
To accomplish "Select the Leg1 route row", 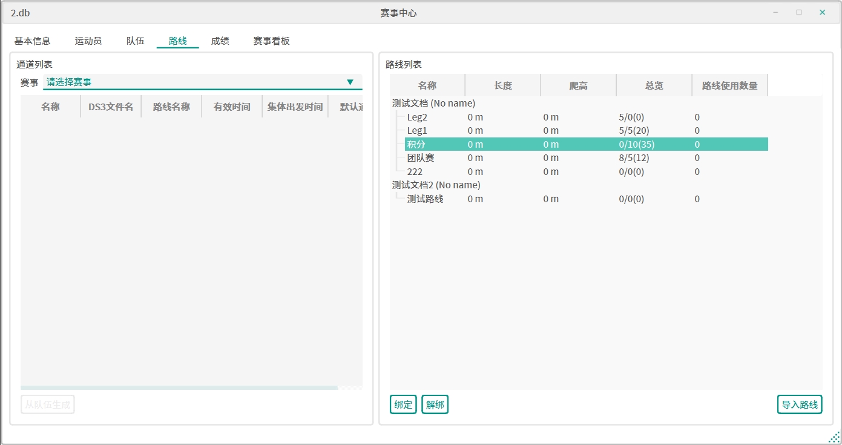I will click(x=417, y=131).
